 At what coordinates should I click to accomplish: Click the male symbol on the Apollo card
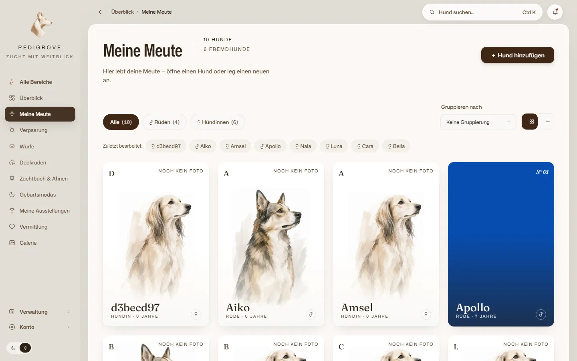(541, 314)
